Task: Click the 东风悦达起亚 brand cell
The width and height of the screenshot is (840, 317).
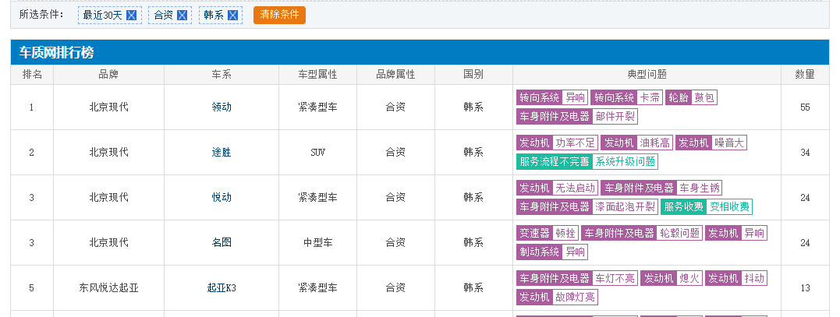Action: click(x=108, y=288)
